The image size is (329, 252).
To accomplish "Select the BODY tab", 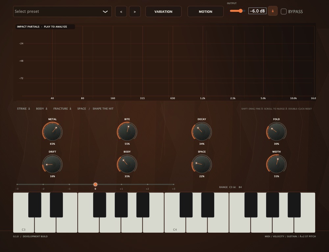I will pyautogui.click(x=40, y=109).
